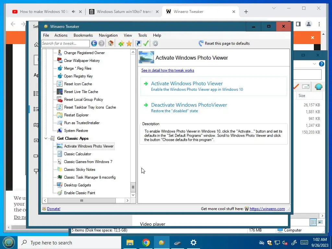Click Reset this page to defaults label
This screenshot has width=332, height=249.
tap(227, 43)
